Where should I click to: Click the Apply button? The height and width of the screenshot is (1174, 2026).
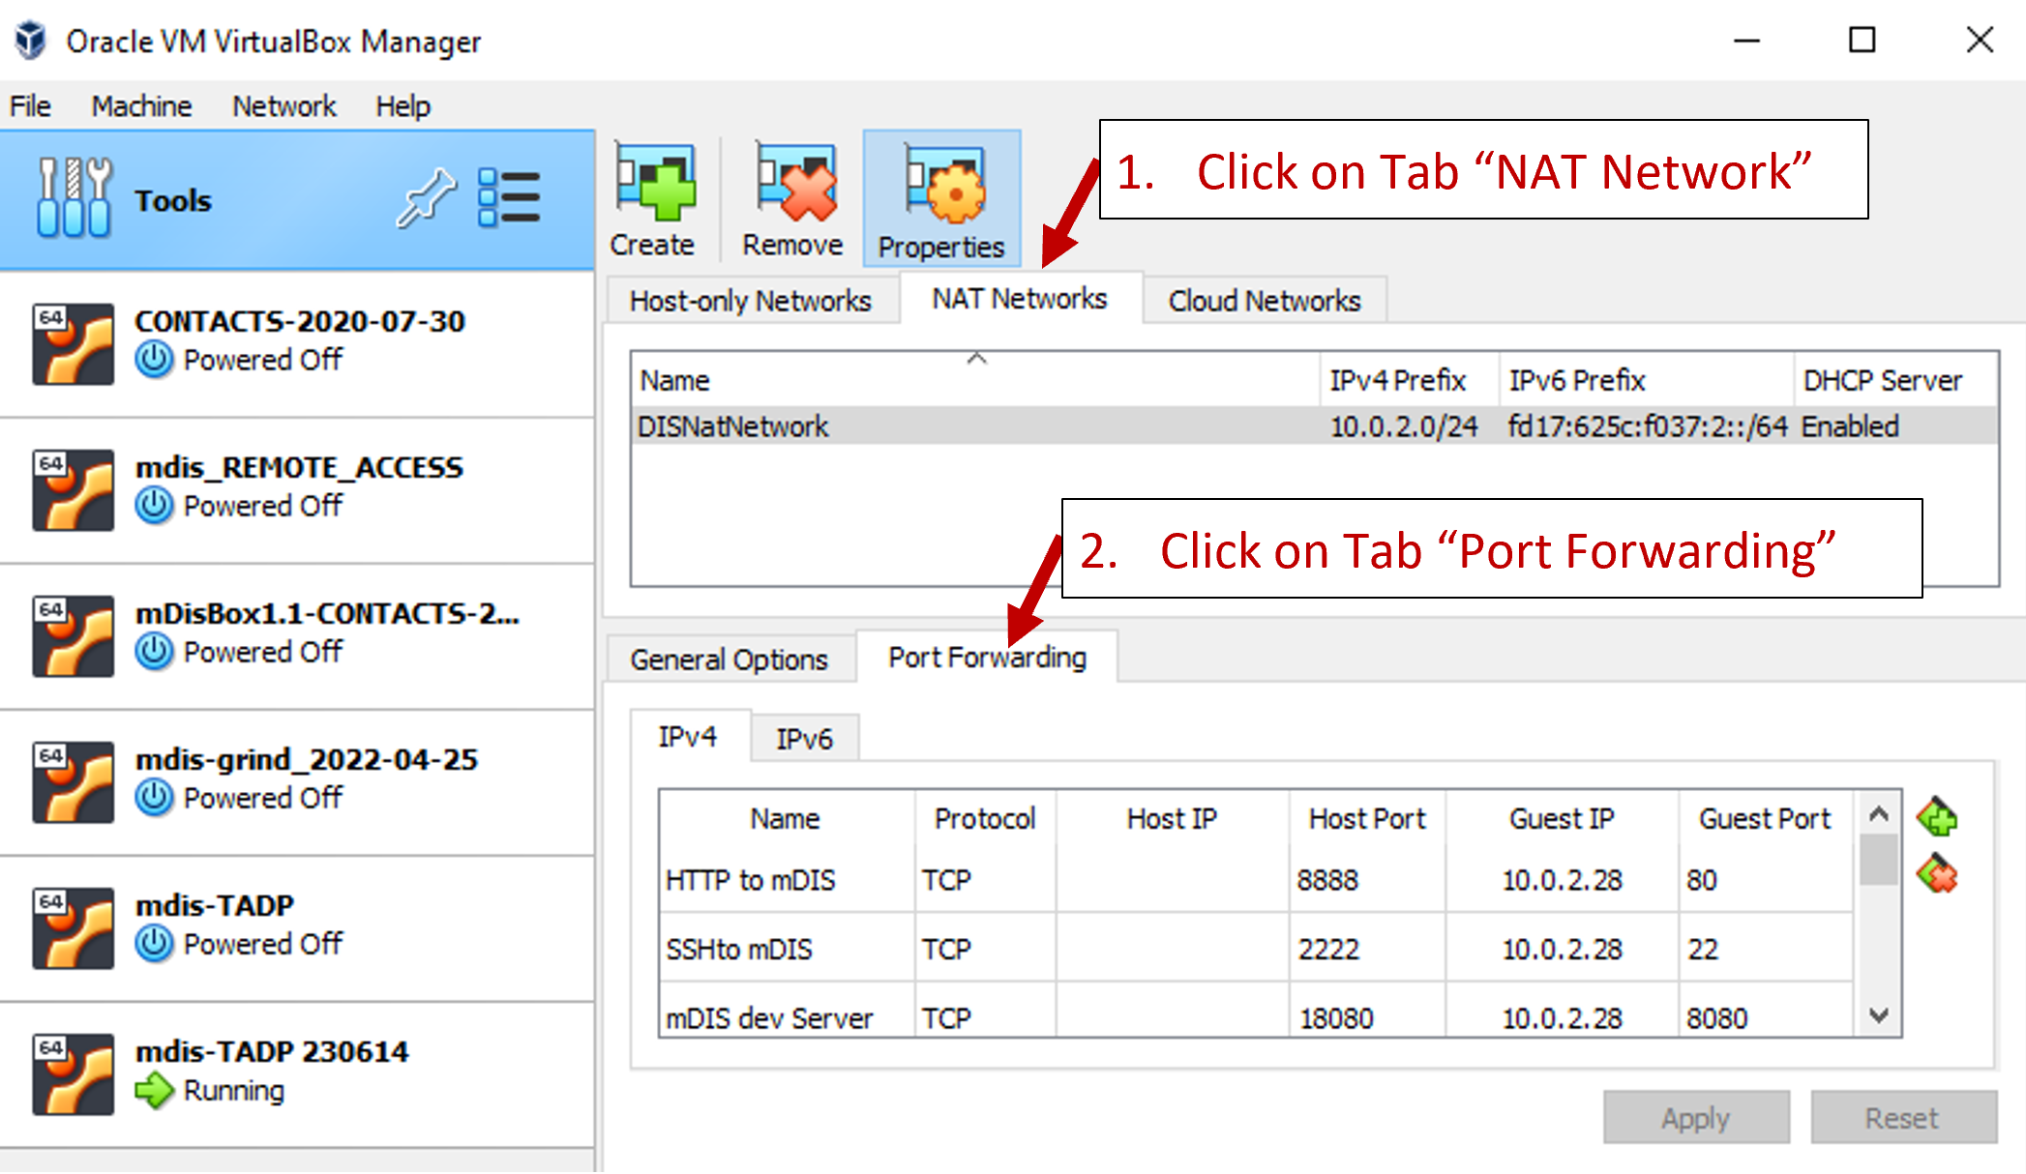(x=1695, y=1117)
